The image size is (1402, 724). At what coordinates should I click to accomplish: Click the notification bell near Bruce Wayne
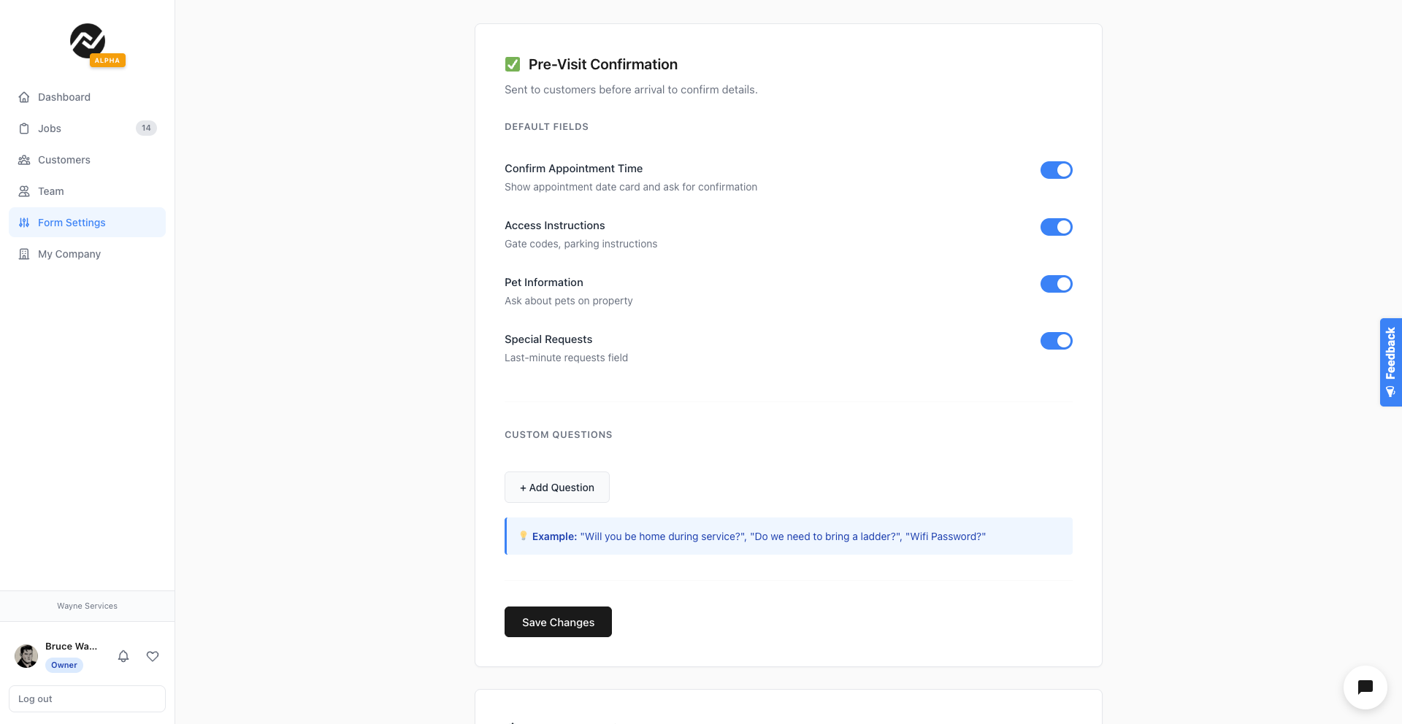[123, 656]
